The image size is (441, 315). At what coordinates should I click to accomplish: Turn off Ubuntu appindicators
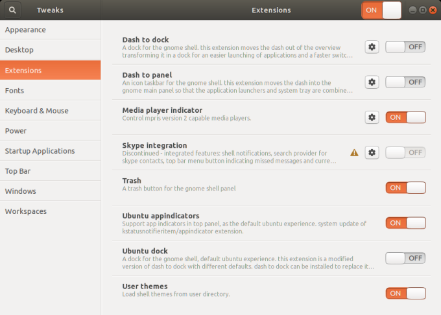tap(405, 223)
